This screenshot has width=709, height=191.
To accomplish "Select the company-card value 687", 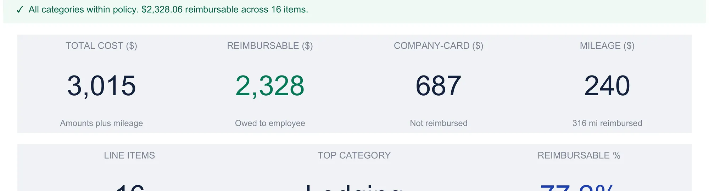I will (439, 86).
